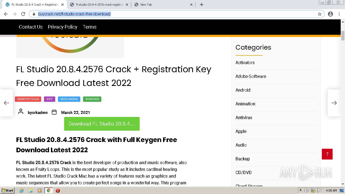Screen dimensions: 345x194
Task: Click the WINDOWS tag
Action: click(92, 99)
